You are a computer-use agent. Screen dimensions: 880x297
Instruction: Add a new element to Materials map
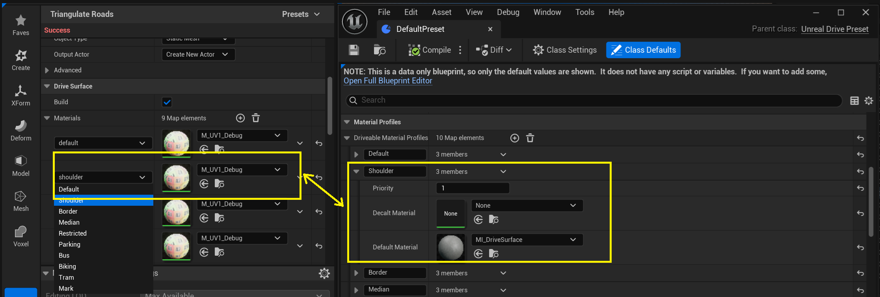240,118
